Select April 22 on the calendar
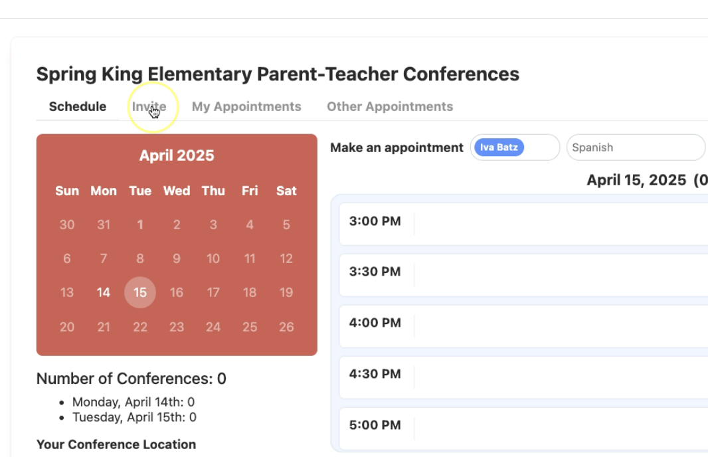708x457 pixels. tap(140, 327)
